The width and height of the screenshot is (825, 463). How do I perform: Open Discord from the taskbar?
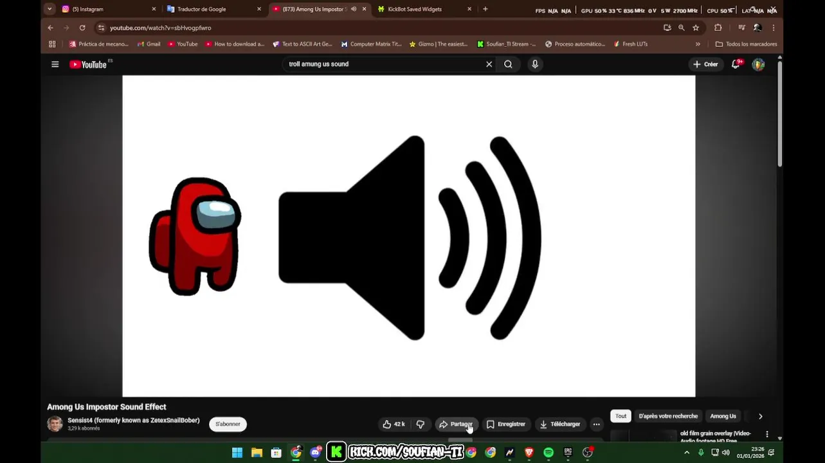(x=316, y=453)
